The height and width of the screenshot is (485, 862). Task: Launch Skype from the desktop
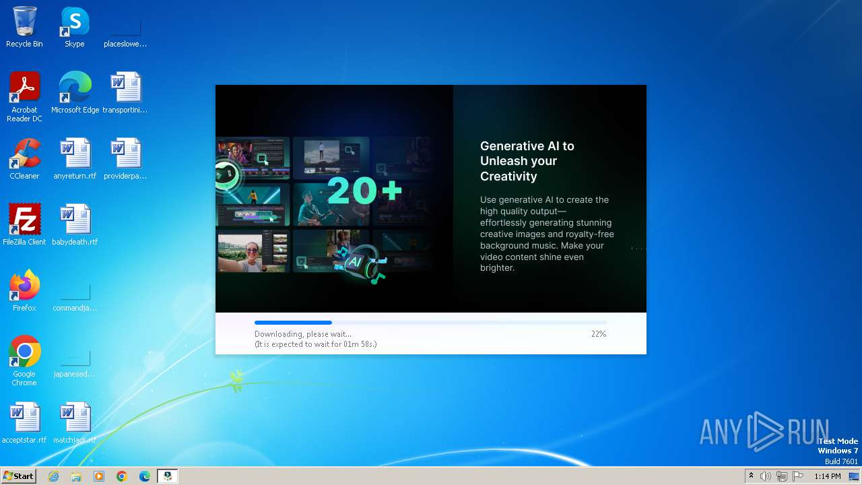75,28
